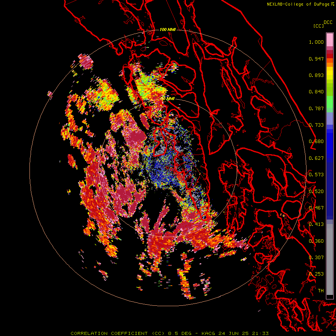
Task: Click the 21:33 timestamp in the caption
Action: (260, 333)
